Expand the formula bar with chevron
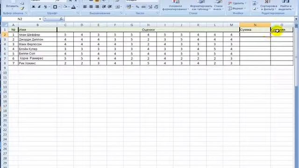Viewport: 299px width, 168px height. 296,19
